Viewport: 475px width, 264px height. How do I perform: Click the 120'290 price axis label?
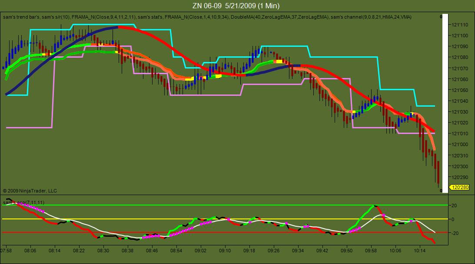(459, 178)
